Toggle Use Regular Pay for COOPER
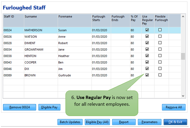190x128 pixels. pyautogui.click(x=147, y=62)
